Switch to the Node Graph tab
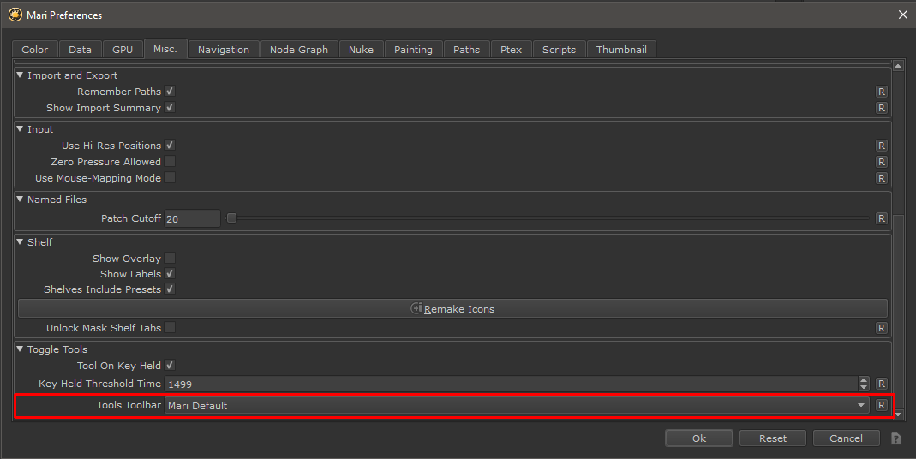916x459 pixels. 298,50
